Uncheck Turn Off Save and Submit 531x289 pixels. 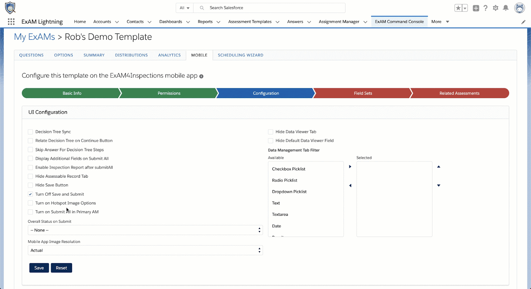31,194
